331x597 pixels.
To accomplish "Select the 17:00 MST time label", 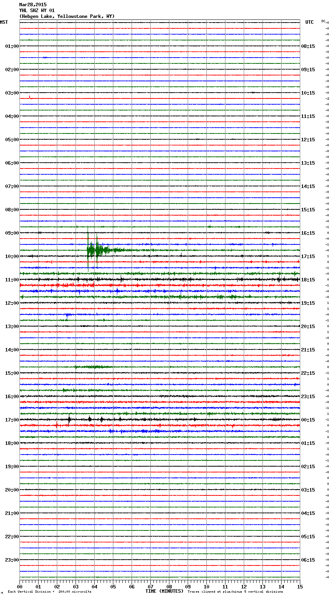I will [12, 420].
